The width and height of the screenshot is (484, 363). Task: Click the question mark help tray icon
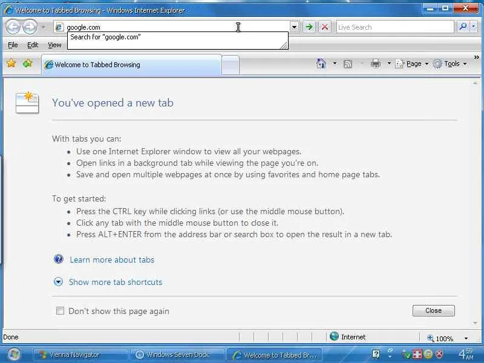tap(376, 354)
